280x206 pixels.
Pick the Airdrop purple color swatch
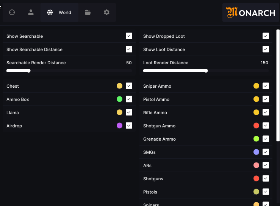[119, 125]
